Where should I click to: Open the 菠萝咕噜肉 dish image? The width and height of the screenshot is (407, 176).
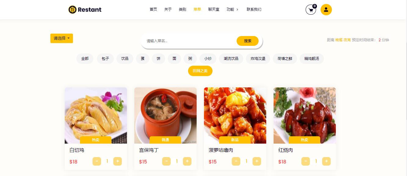(235, 116)
